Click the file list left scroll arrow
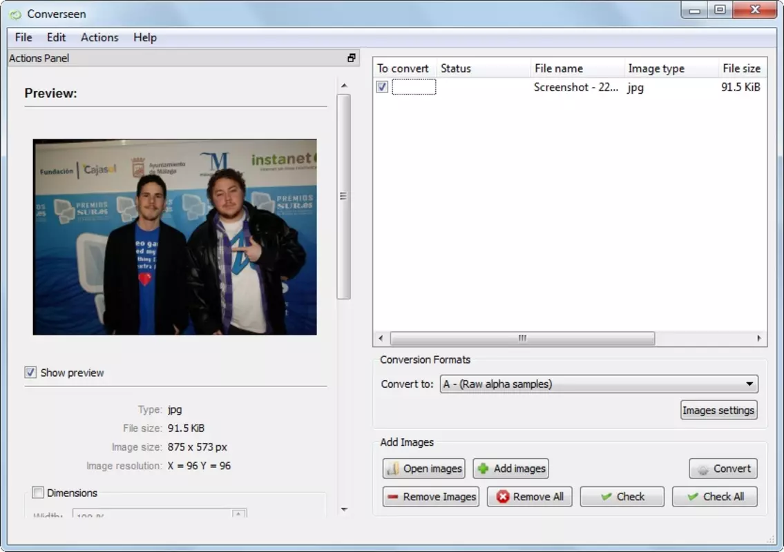784x552 pixels. pos(381,338)
